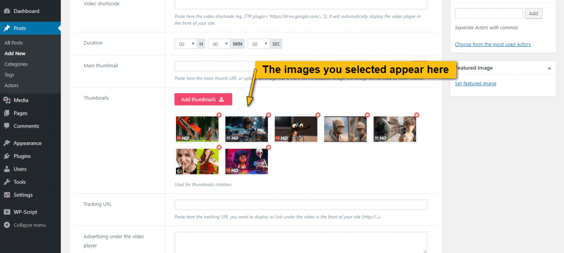Click the Add thumbnails button
Viewport: 564px width, 253px height.
click(x=203, y=99)
